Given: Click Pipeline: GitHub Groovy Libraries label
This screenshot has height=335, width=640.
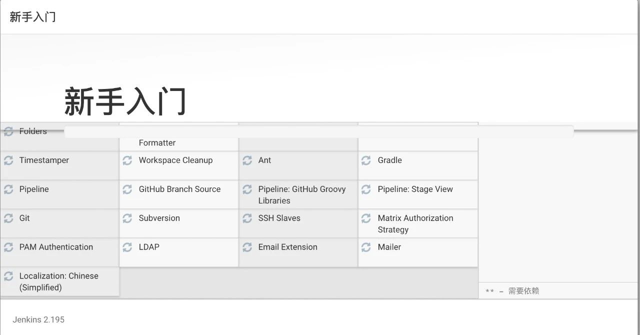Looking at the screenshot, I should pyautogui.click(x=301, y=195).
